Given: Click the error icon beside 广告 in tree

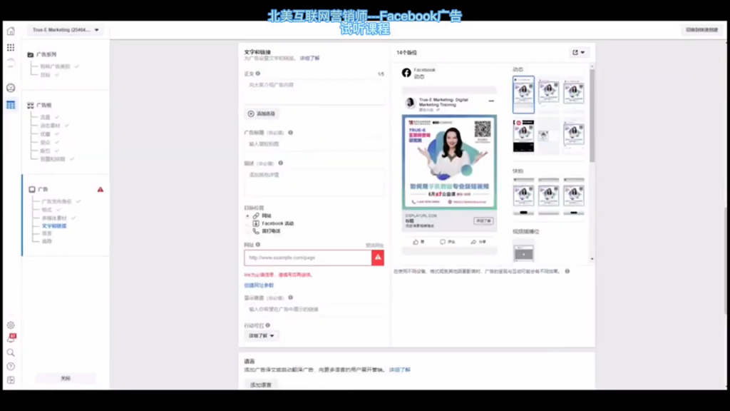Looking at the screenshot, I should 101,188.
